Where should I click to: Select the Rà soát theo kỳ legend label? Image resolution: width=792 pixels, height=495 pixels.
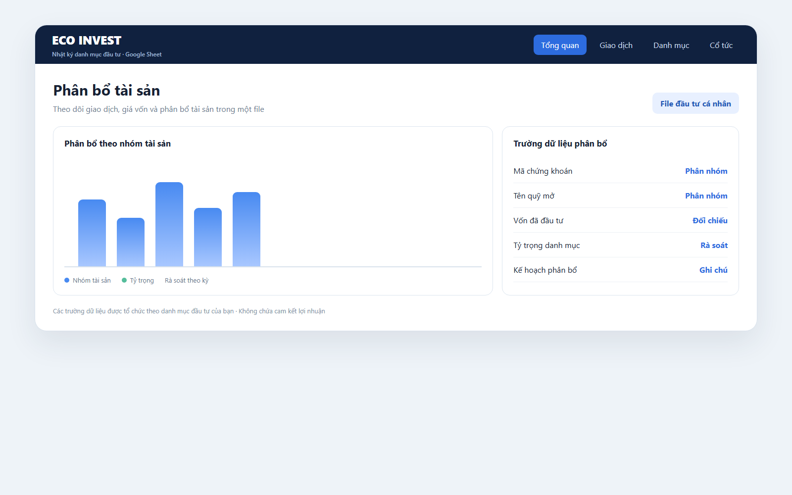pos(187,280)
